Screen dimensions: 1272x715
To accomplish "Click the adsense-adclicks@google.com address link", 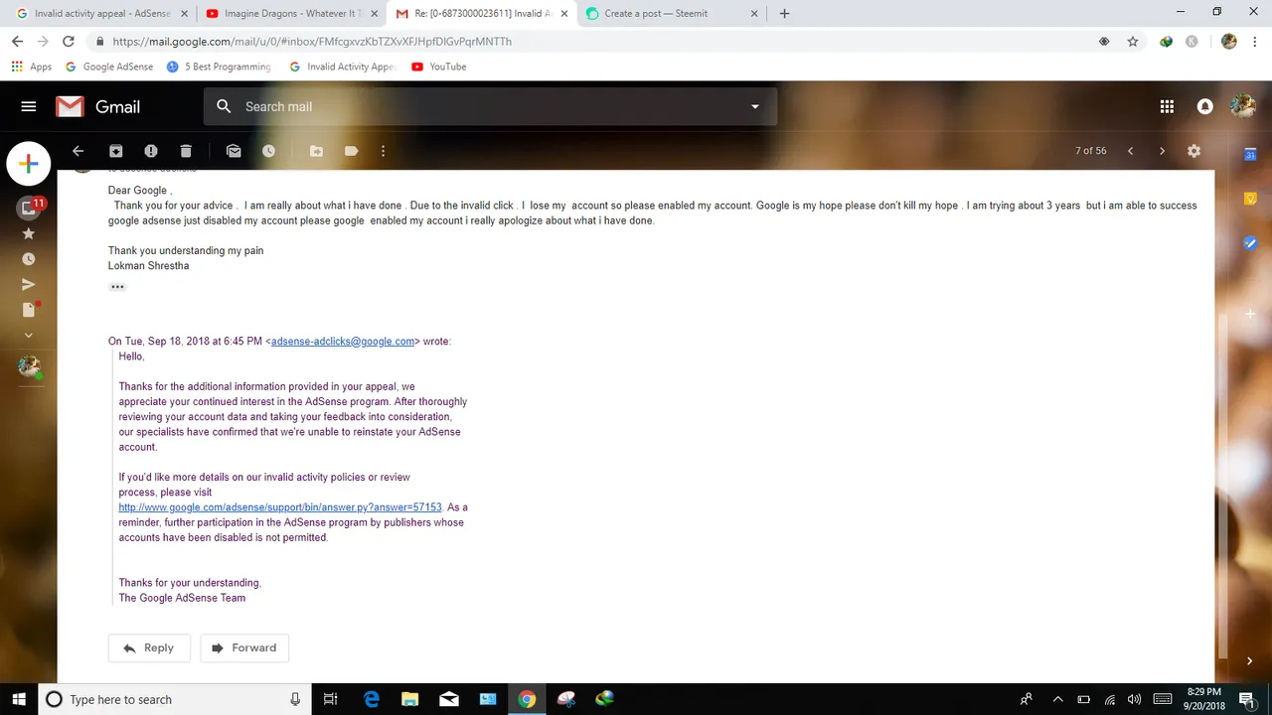I will (343, 342).
